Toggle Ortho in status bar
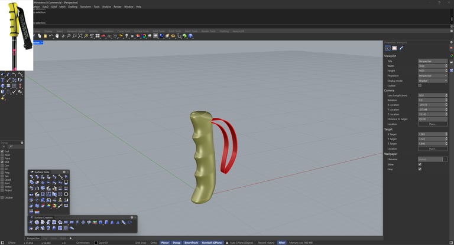The image size is (454, 245). (154, 243)
